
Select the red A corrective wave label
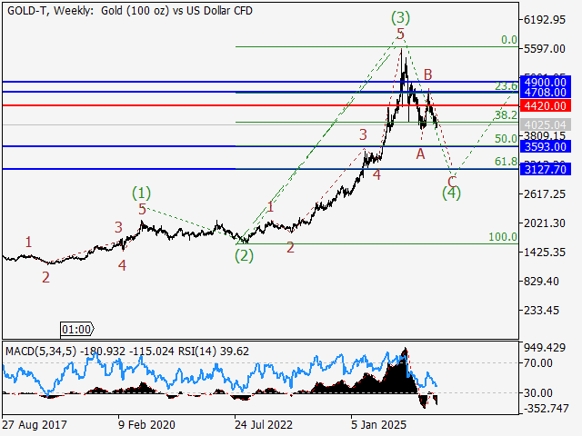[420, 154]
